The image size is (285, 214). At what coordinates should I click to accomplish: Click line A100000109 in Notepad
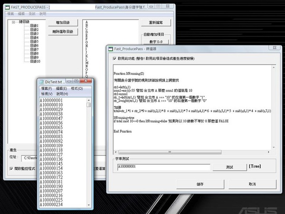coord(51,146)
